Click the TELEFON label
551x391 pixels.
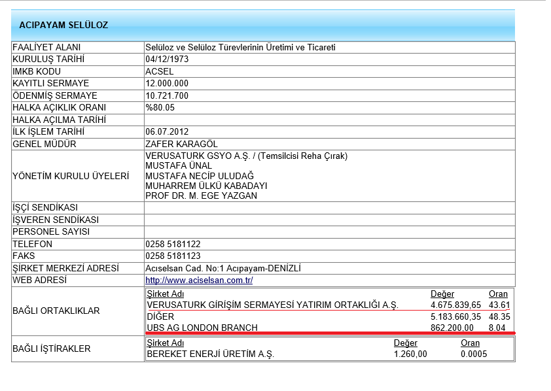click(32, 245)
